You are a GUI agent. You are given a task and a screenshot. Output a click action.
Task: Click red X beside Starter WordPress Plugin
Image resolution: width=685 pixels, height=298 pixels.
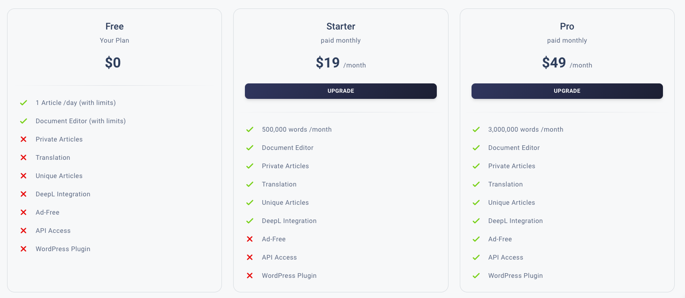click(250, 276)
